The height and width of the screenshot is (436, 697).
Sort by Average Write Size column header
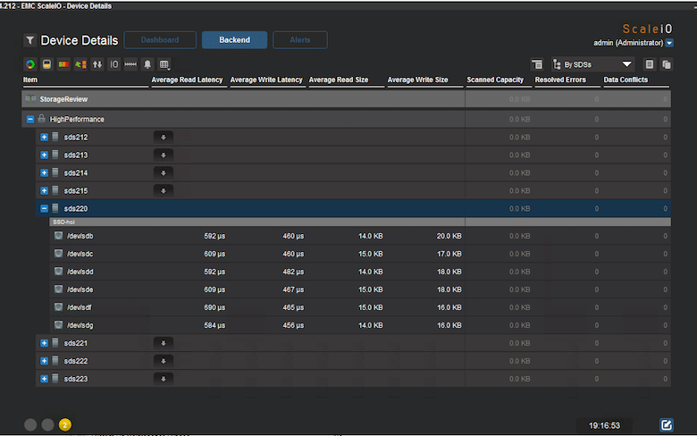point(417,80)
